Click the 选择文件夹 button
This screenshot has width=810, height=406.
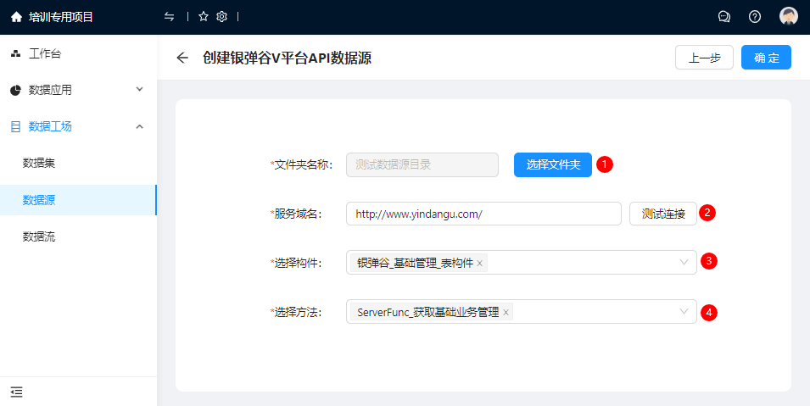tap(553, 164)
